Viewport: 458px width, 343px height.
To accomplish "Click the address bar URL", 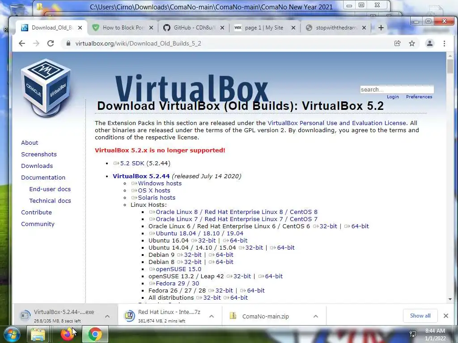I will [138, 43].
